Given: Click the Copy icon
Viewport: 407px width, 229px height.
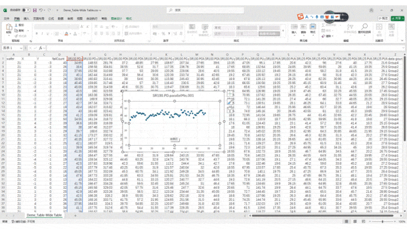Looking at the screenshot, I should (x=16, y=31).
